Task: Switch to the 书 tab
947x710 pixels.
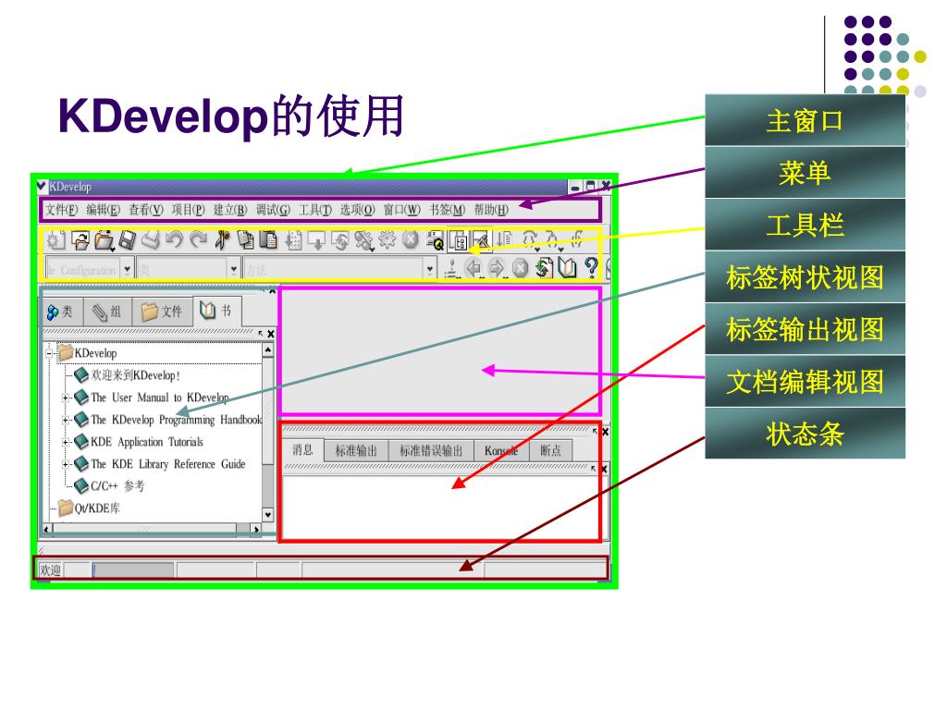Action: (216, 311)
